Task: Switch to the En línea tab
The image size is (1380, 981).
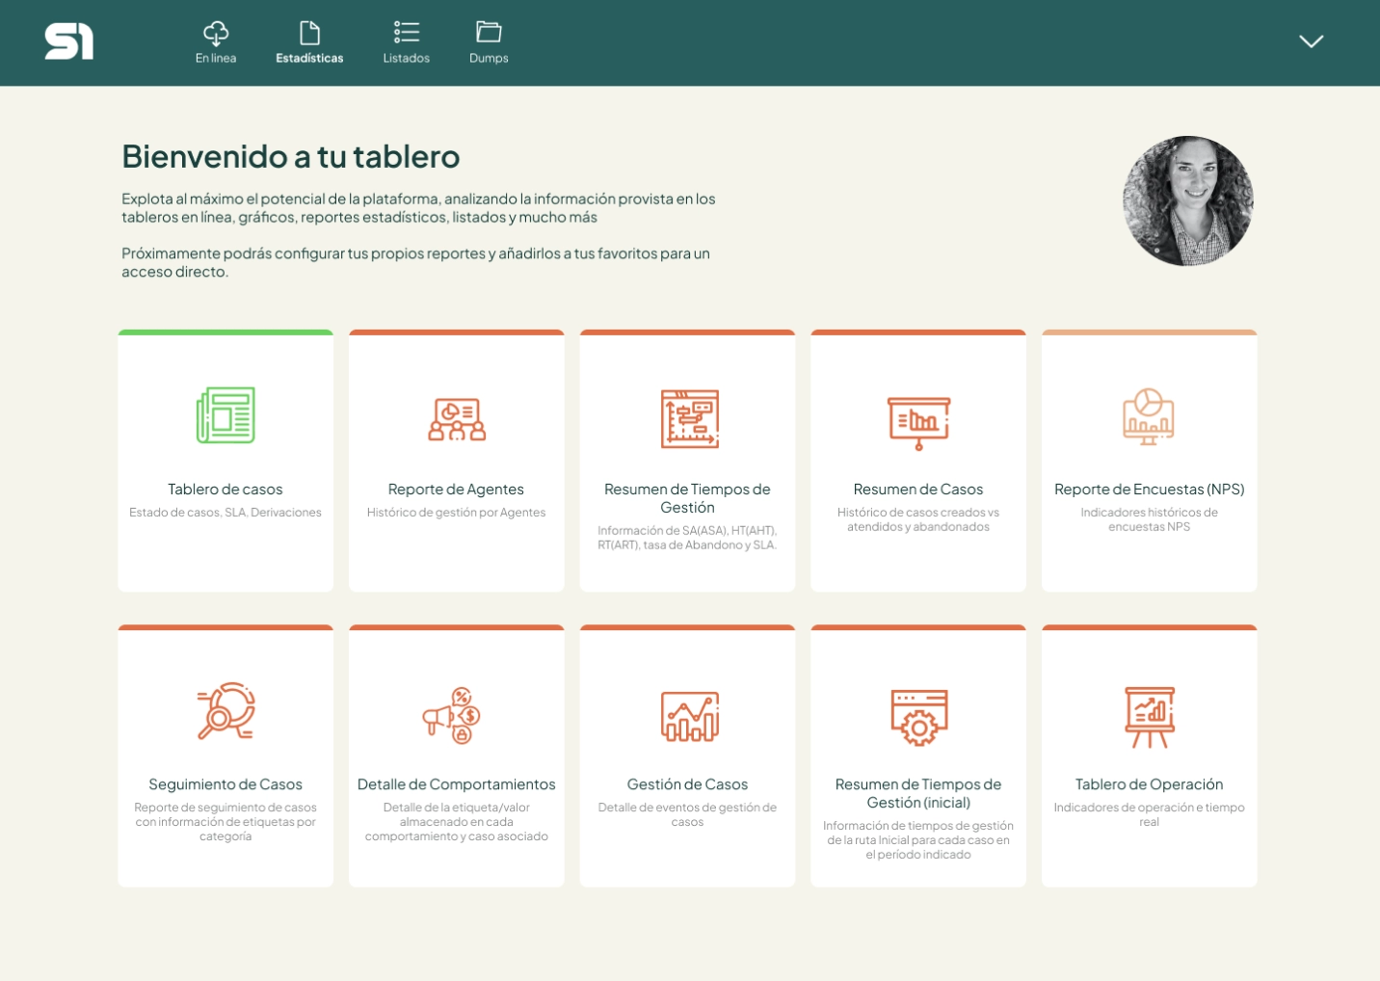Action: (x=216, y=42)
